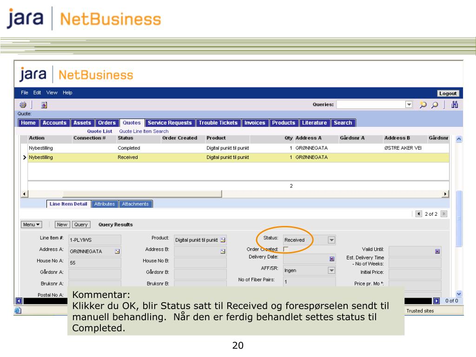Click the globe icon in the toolbar
The height and width of the screenshot is (357, 476).
pyautogui.click(x=23, y=105)
